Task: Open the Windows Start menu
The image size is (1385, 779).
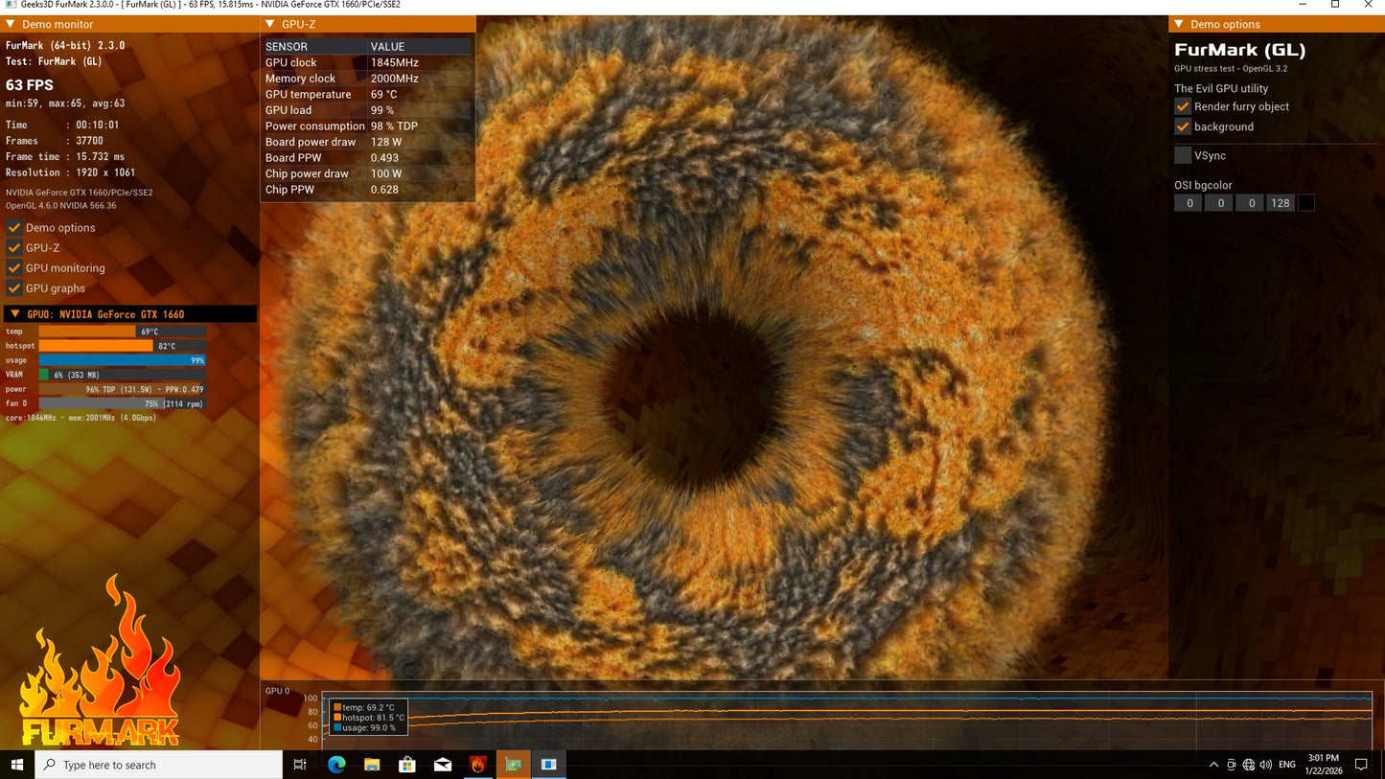Action: point(16,765)
